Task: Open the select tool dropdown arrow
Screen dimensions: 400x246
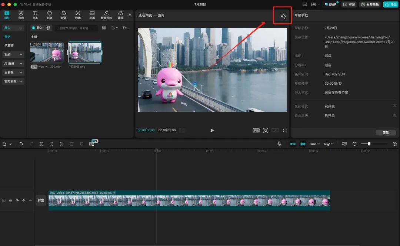Action: coord(11,144)
